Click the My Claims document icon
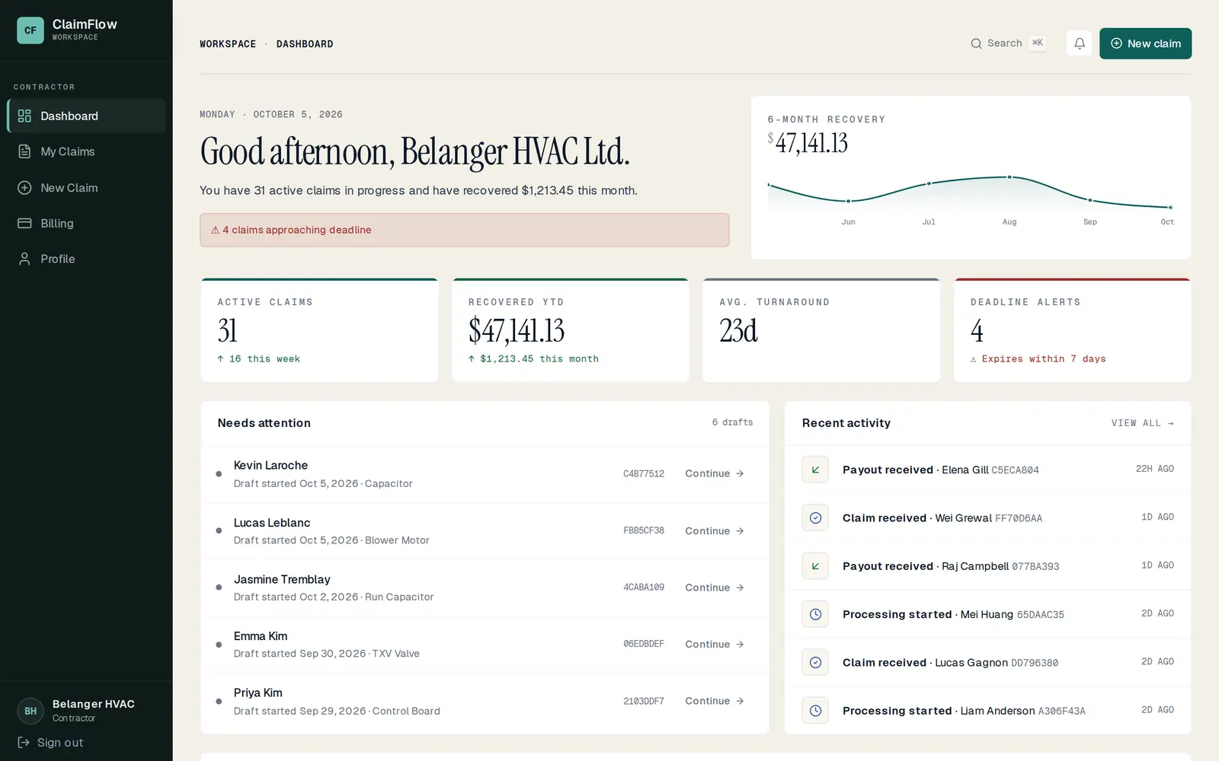This screenshot has width=1219, height=761. pos(24,151)
